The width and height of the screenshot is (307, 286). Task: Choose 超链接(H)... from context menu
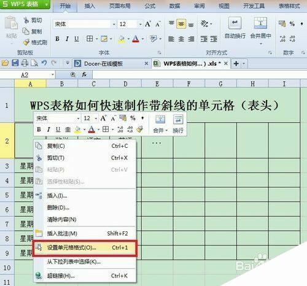[x=85, y=276]
